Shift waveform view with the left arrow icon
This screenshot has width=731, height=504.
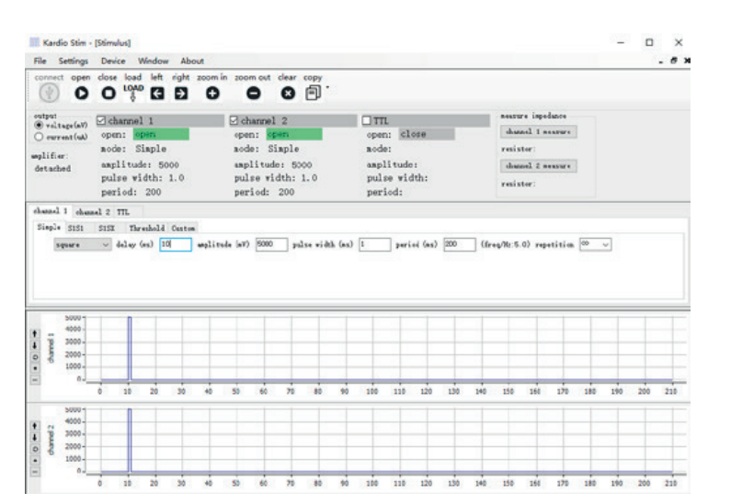point(157,94)
